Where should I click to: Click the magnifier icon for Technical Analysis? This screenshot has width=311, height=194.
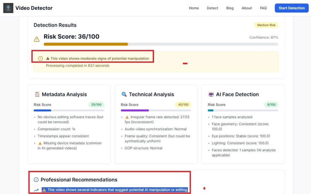pos(124,94)
